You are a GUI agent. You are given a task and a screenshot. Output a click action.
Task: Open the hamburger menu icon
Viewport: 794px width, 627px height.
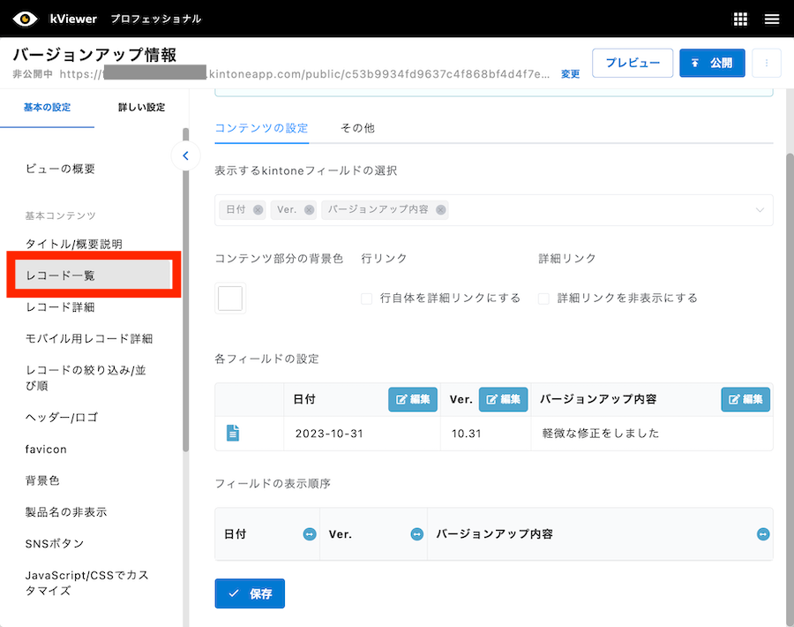pyautogui.click(x=774, y=17)
